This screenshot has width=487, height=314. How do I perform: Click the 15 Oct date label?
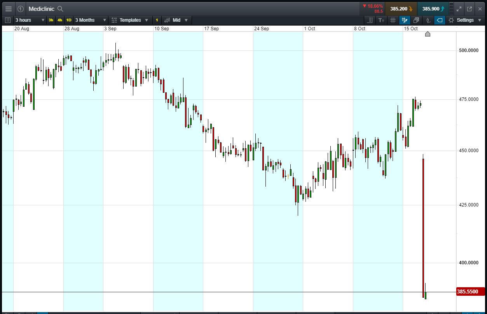[x=411, y=29]
